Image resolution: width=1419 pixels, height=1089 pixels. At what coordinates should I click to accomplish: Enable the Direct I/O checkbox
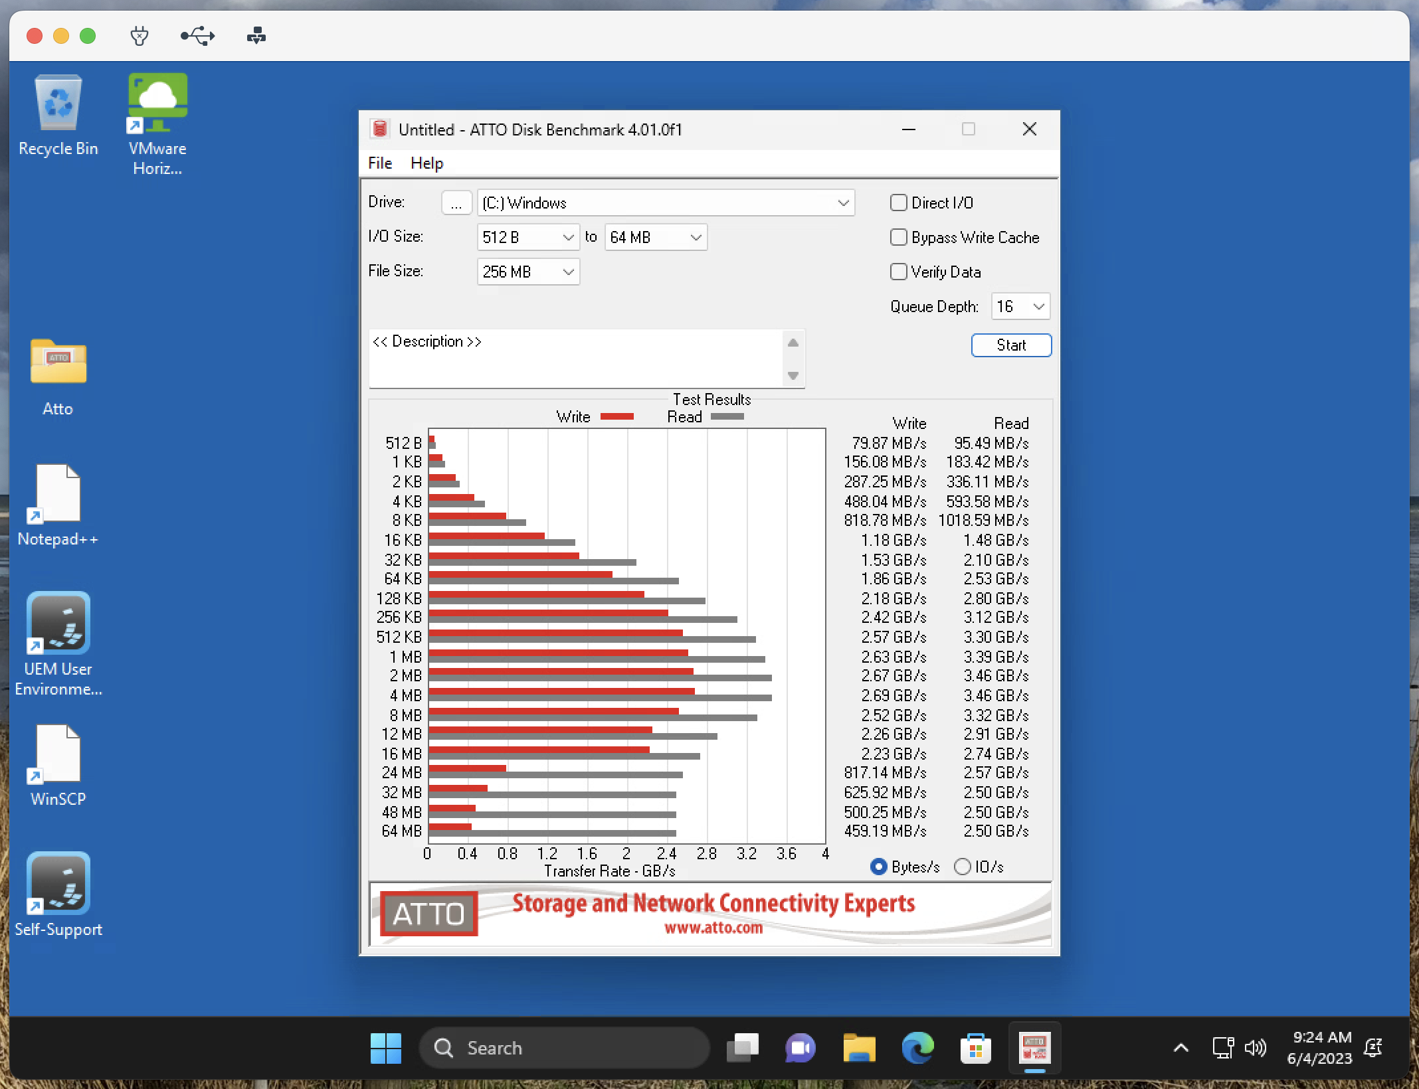(x=899, y=203)
